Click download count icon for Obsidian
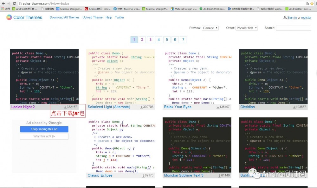 [x=294, y=107]
